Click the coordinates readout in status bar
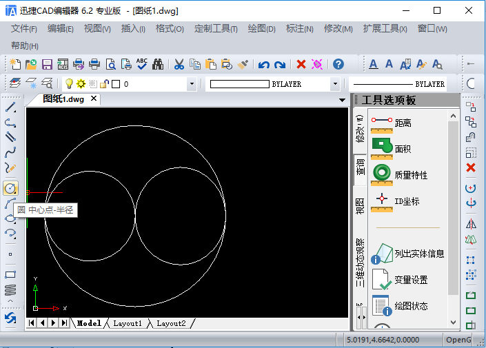 pos(383,340)
